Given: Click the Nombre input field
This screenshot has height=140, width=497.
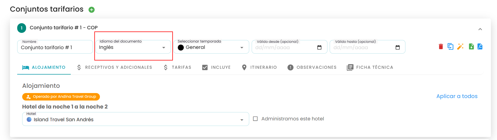Looking at the screenshot, I should (x=55, y=47).
